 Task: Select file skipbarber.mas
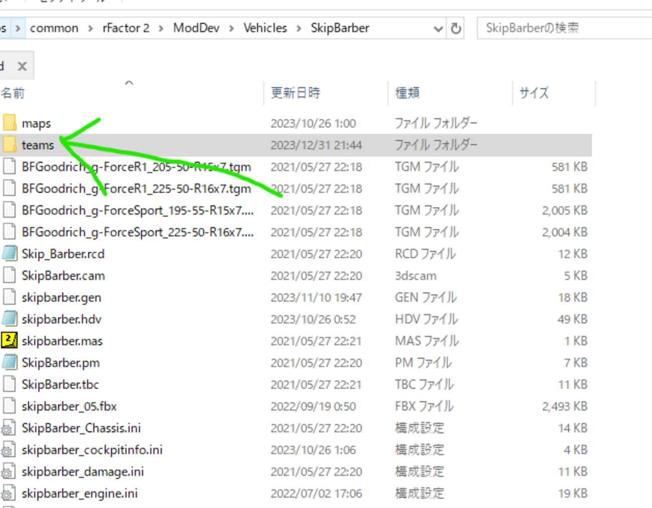click(62, 341)
